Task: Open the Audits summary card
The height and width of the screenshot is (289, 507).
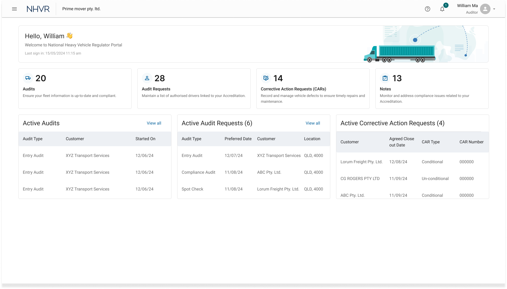Action: tap(75, 89)
